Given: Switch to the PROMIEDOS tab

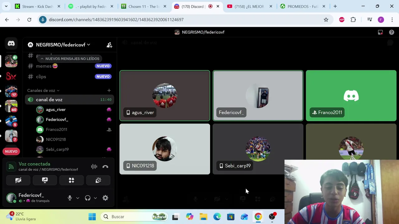Looking at the screenshot, I should [x=303, y=6].
